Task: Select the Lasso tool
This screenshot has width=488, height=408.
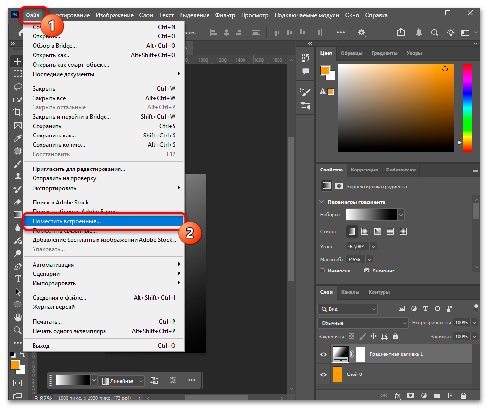Action: click(x=17, y=87)
